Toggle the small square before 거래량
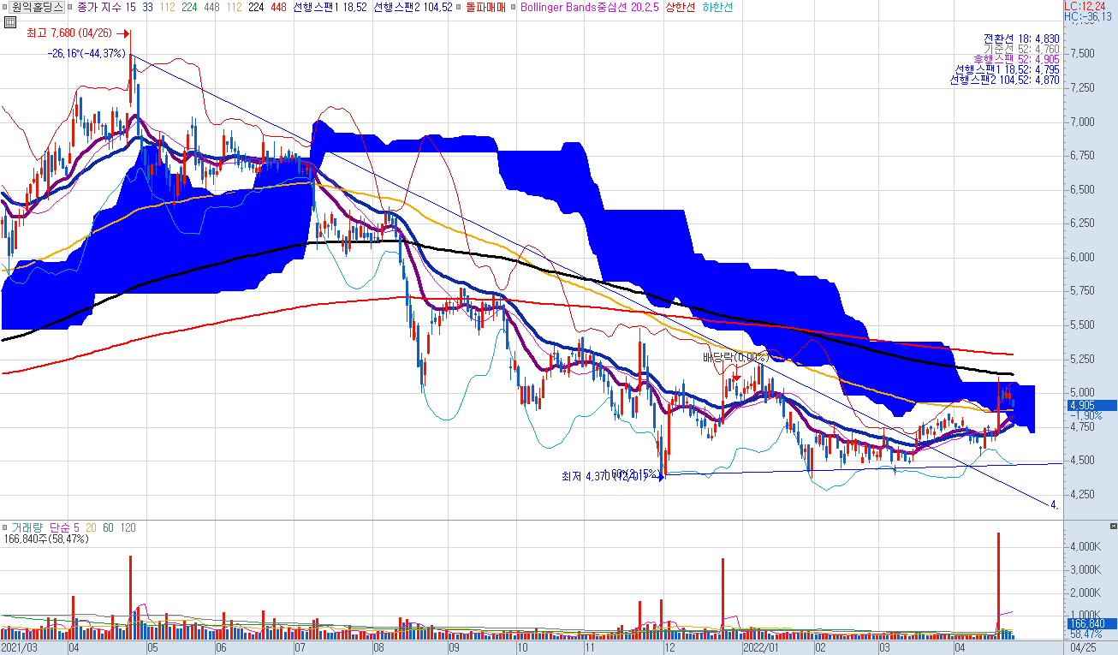1118x655 pixels. [x=4, y=528]
